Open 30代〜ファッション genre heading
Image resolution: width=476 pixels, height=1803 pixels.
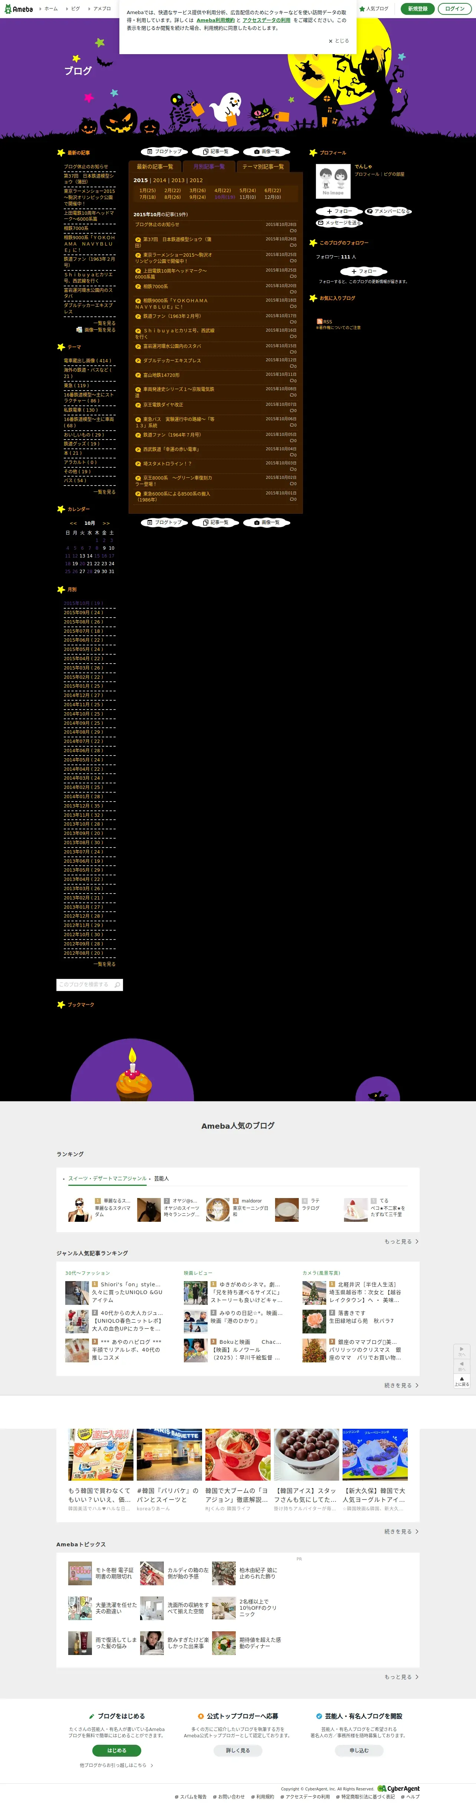[87, 1273]
